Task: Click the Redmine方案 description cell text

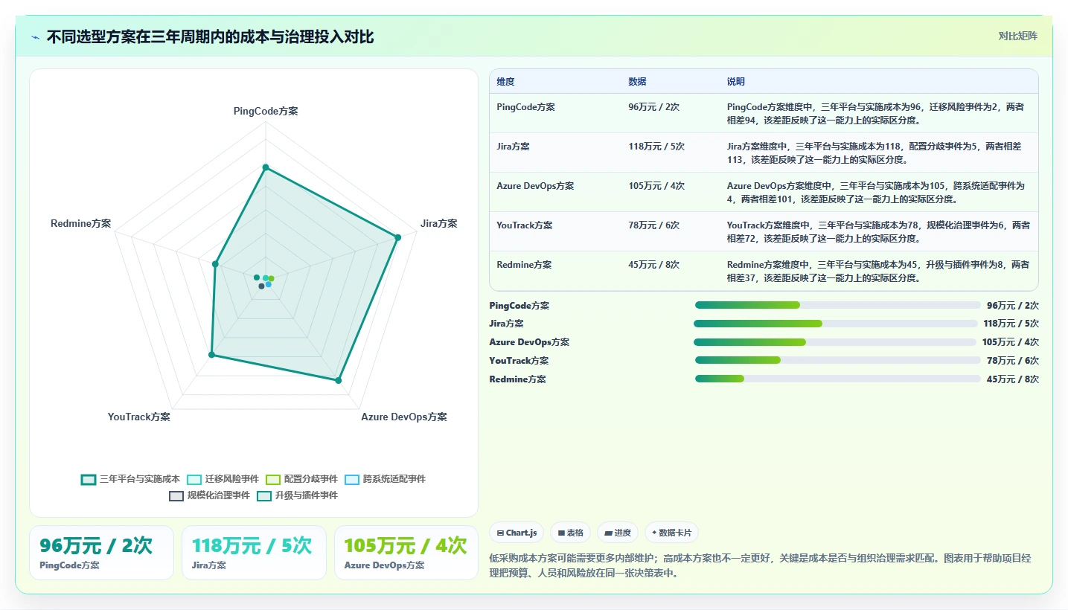Action: 878,272
